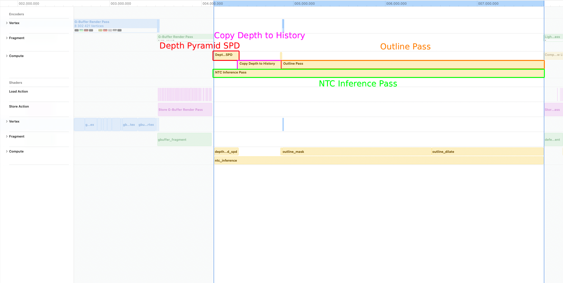This screenshot has width=563, height=283.
Task: Select the Outline Pass encoder block
Action: coord(413,65)
